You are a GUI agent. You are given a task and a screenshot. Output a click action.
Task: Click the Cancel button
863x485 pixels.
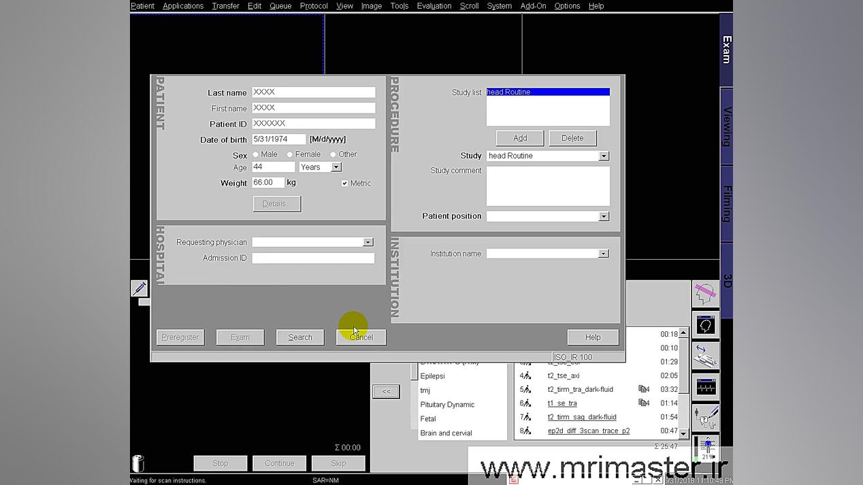(361, 337)
